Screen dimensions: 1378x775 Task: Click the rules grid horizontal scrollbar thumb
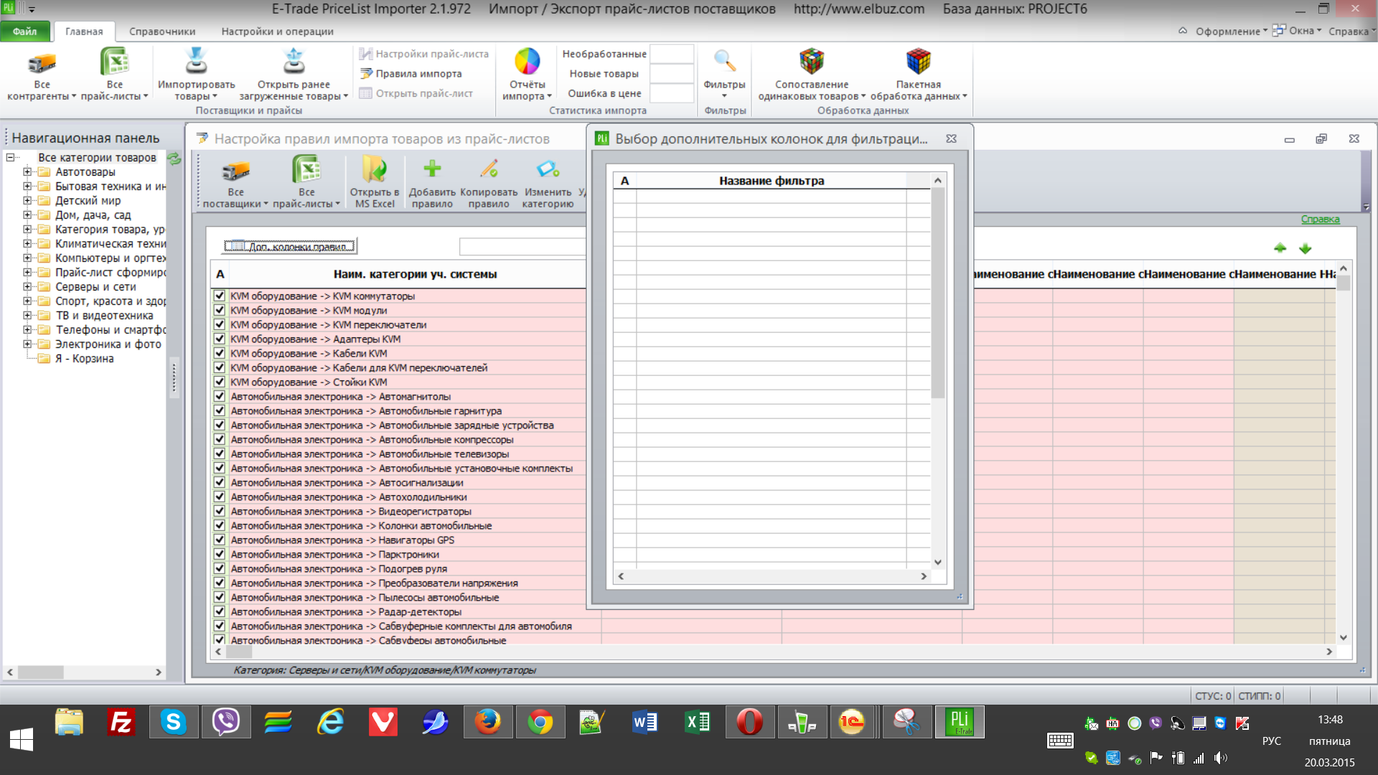tap(239, 652)
